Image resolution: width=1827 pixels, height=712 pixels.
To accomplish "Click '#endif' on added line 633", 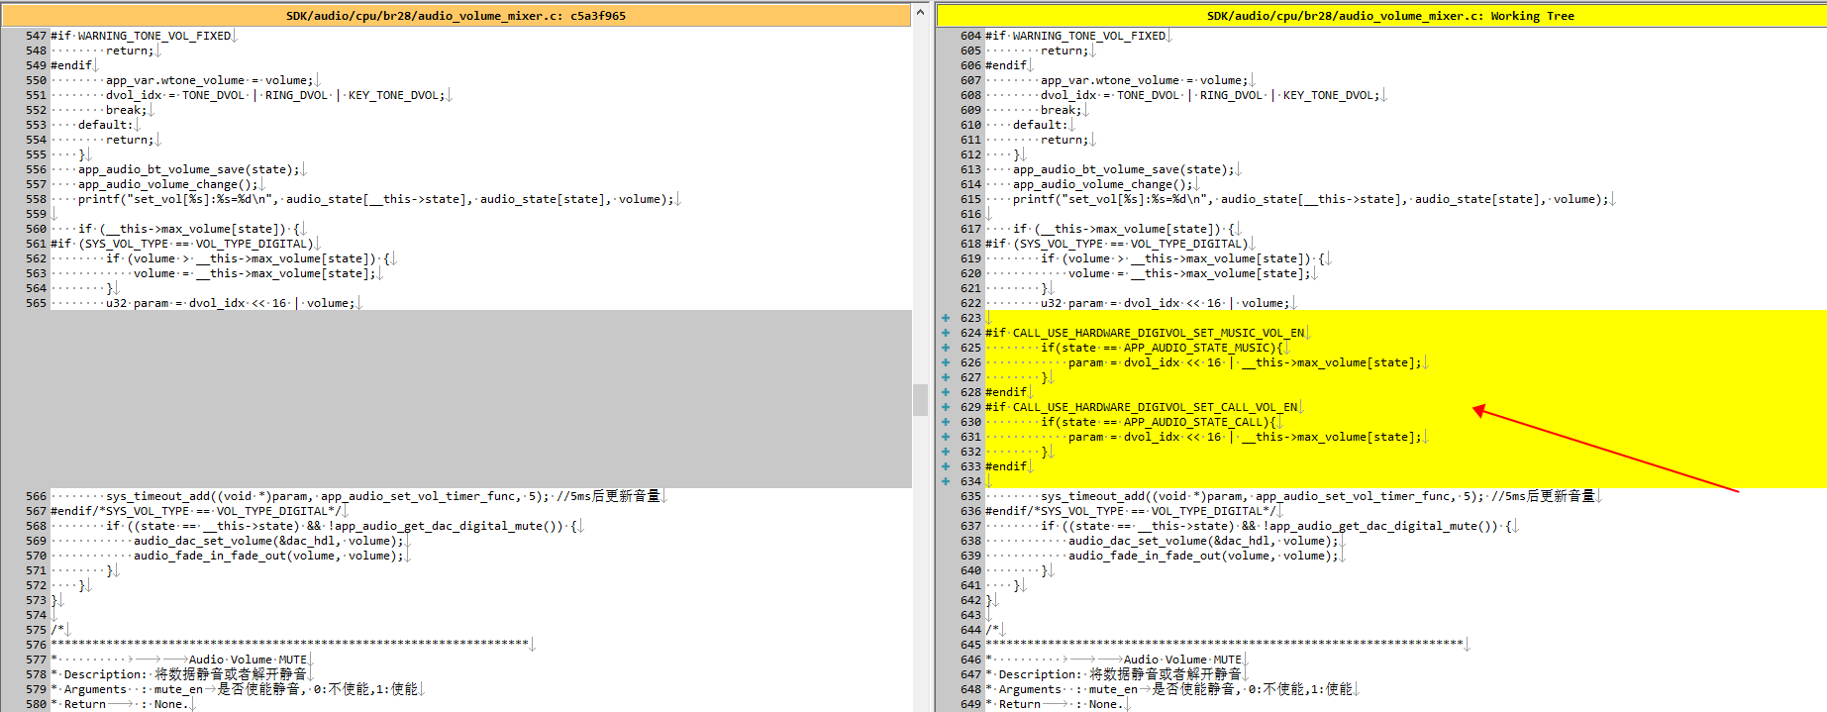I will click(1006, 466).
